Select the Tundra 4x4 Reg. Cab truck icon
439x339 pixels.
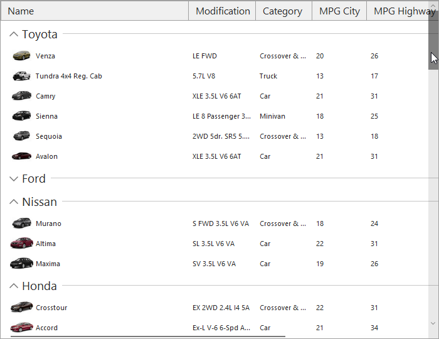pyautogui.click(x=21, y=75)
